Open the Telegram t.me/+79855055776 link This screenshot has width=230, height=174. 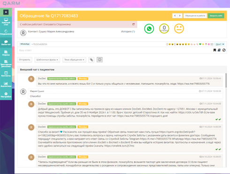(x=156, y=139)
